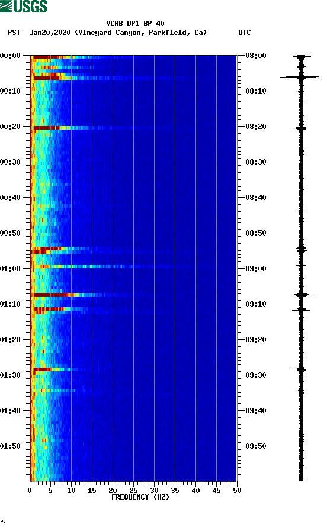Image resolution: width=327 pixels, height=528 pixels.
Task: Click the '09:40' UTC time label
Action: point(256,411)
